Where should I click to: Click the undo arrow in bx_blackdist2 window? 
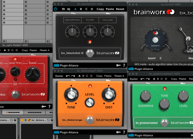coord(63,9)
